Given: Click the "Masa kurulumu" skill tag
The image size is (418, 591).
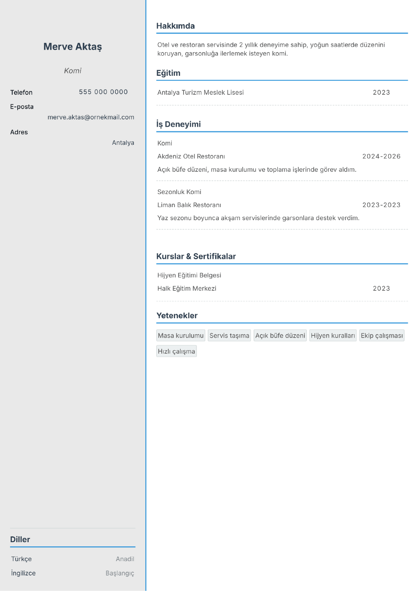Looking at the screenshot, I should coord(181,335).
